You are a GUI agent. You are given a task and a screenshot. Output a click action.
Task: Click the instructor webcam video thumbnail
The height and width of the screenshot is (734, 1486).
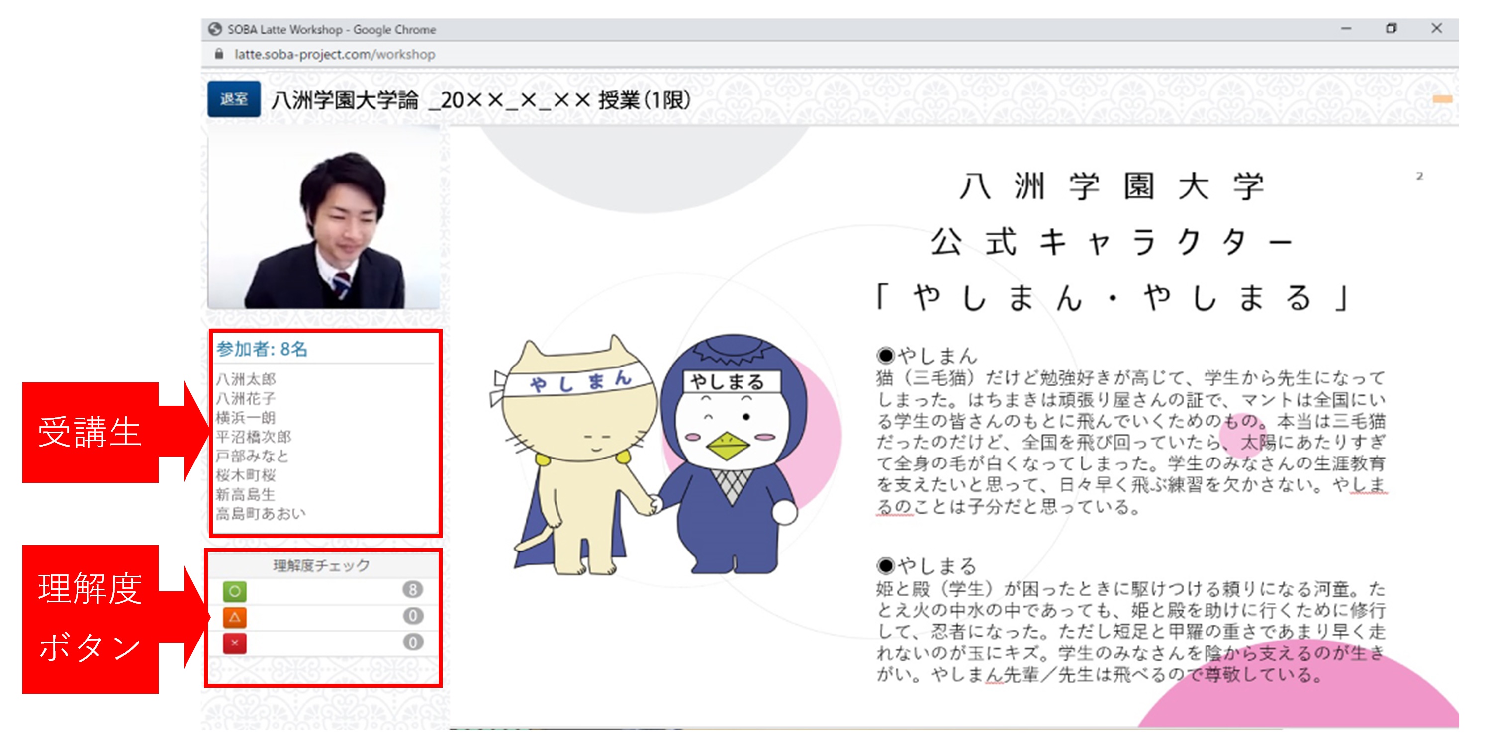[324, 218]
